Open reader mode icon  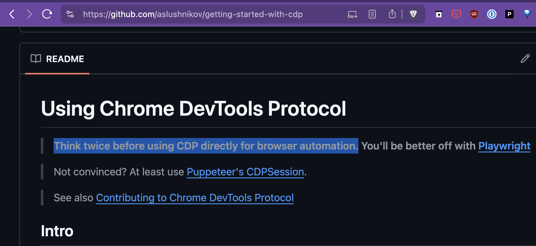[372, 14]
